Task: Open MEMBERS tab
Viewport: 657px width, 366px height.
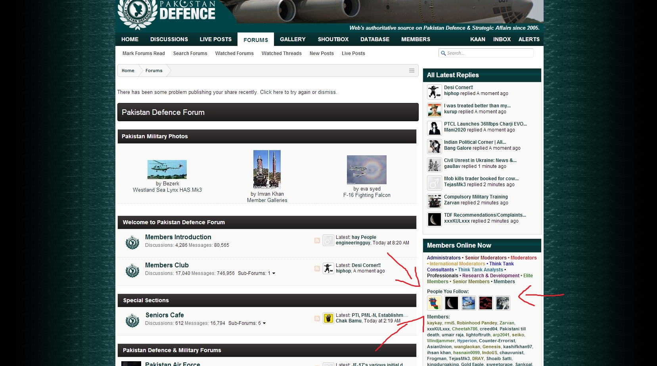Action: coord(416,39)
